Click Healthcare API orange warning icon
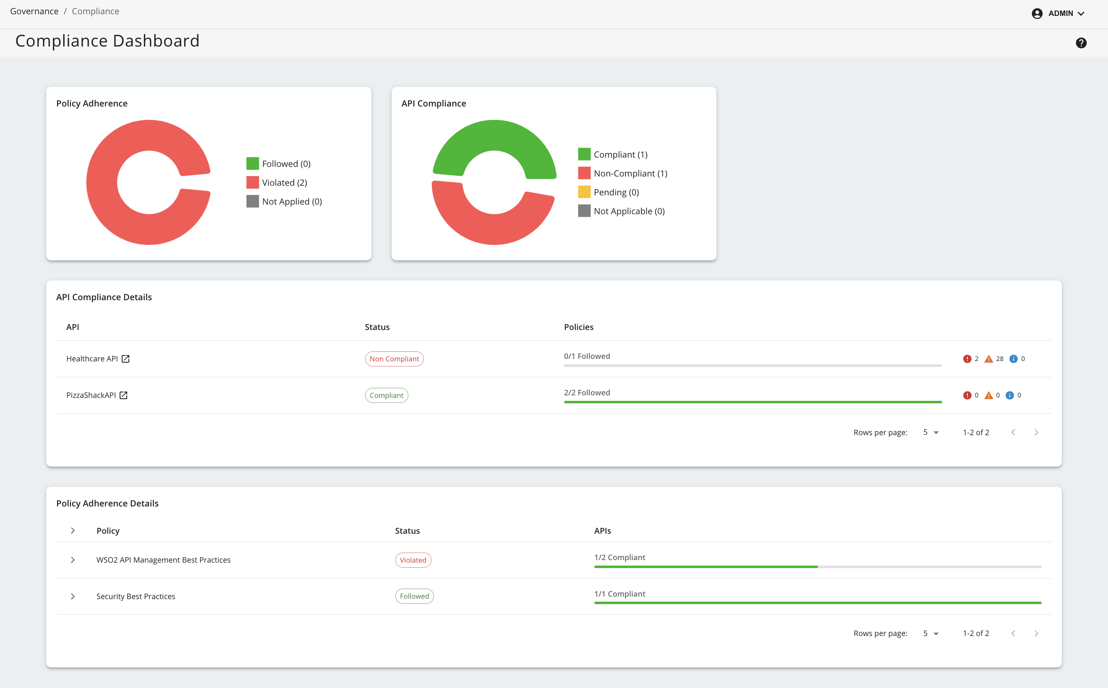The height and width of the screenshot is (688, 1108). (x=988, y=358)
